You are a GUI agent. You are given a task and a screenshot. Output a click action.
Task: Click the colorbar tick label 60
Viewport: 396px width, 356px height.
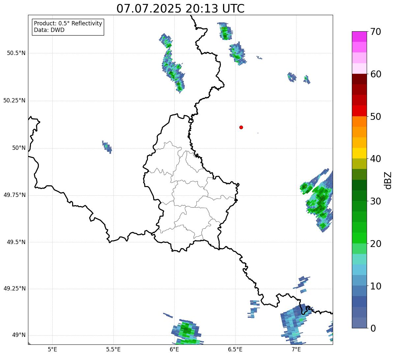tap(376, 74)
